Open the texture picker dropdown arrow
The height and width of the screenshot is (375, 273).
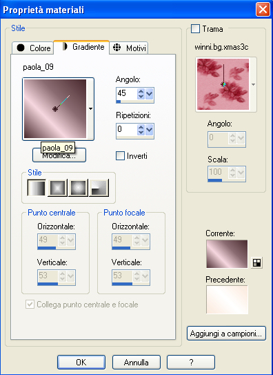pos(253,84)
